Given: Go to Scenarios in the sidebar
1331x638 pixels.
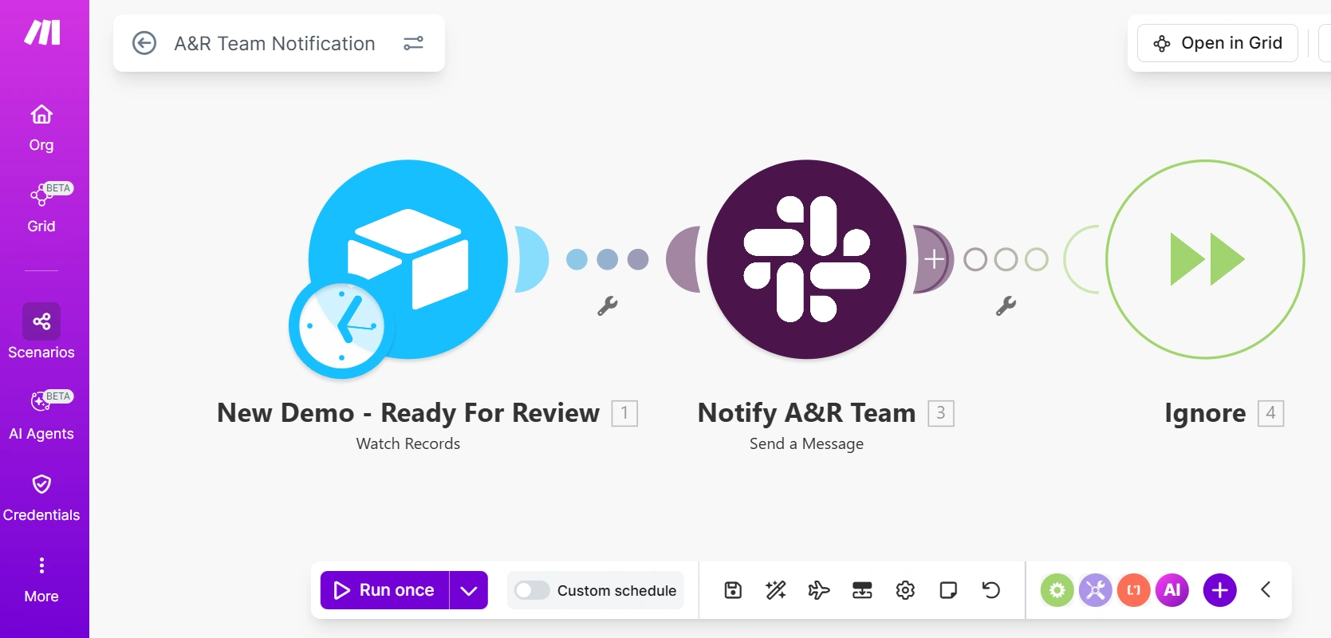Looking at the screenshot, I should tap(41, 332).
